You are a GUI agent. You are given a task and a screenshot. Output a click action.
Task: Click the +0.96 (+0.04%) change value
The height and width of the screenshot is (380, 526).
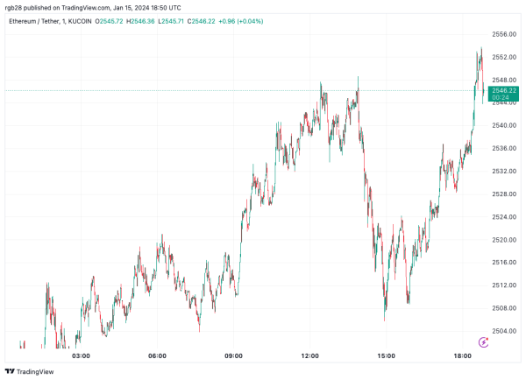click(241, 21)
